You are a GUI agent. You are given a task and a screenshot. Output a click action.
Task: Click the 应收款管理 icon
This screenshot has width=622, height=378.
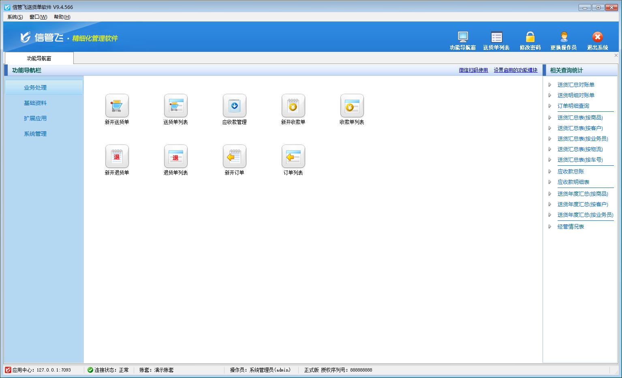point(234,106)
